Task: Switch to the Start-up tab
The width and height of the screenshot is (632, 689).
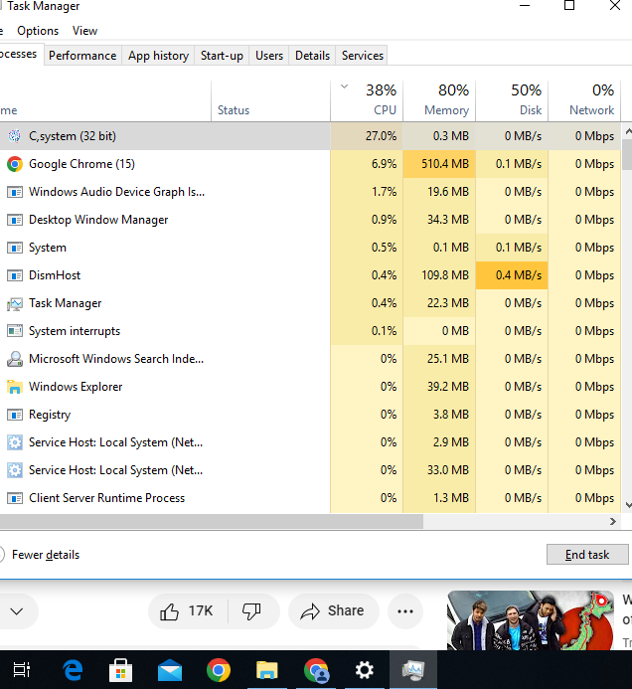Action: pyautogui.click(x=222, y=56)
